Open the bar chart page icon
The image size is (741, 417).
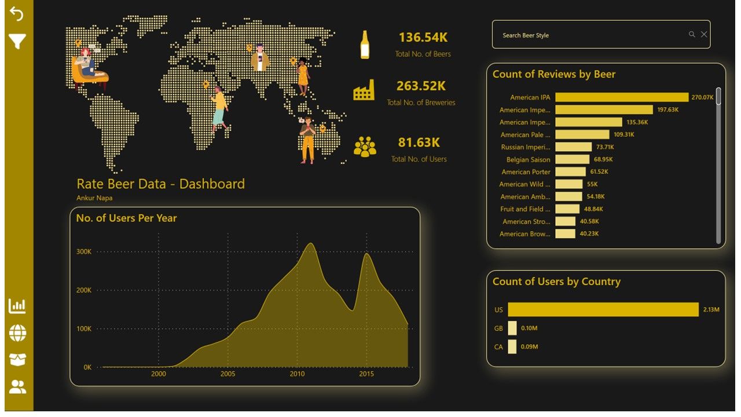coord(17,306)
